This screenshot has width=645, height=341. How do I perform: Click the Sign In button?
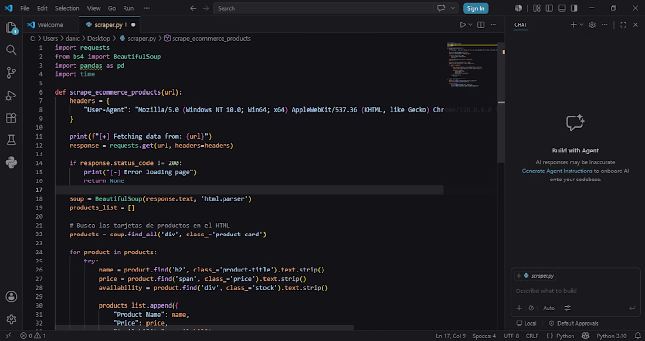pos(476,8)
